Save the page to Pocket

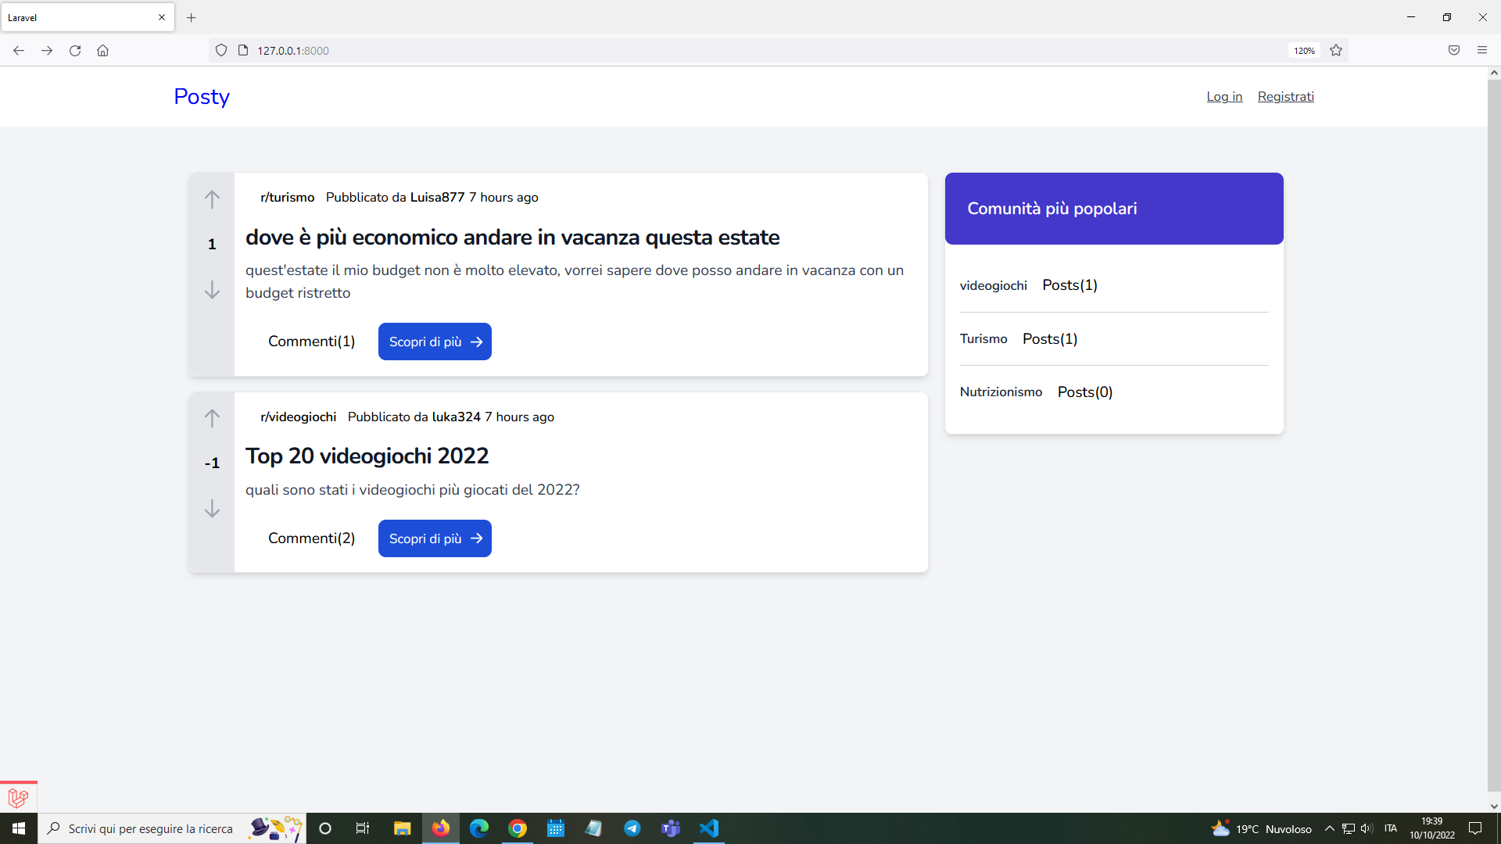[1453, 50]
